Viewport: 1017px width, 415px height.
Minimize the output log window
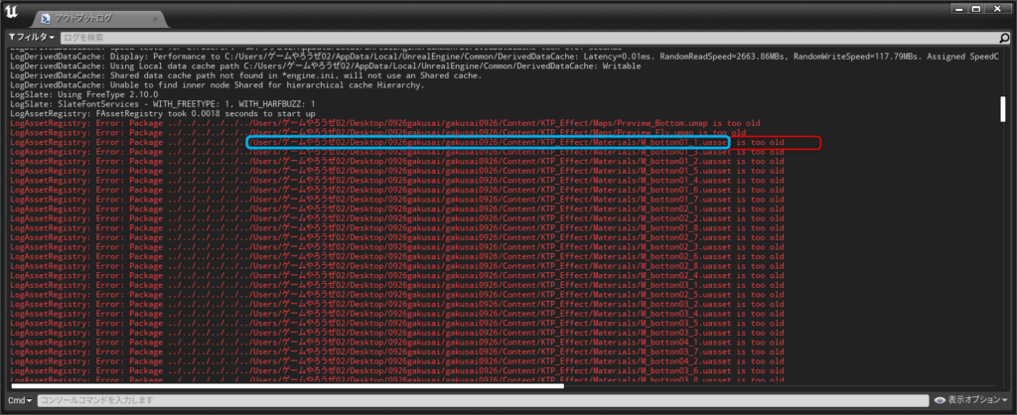click(948, 9)
